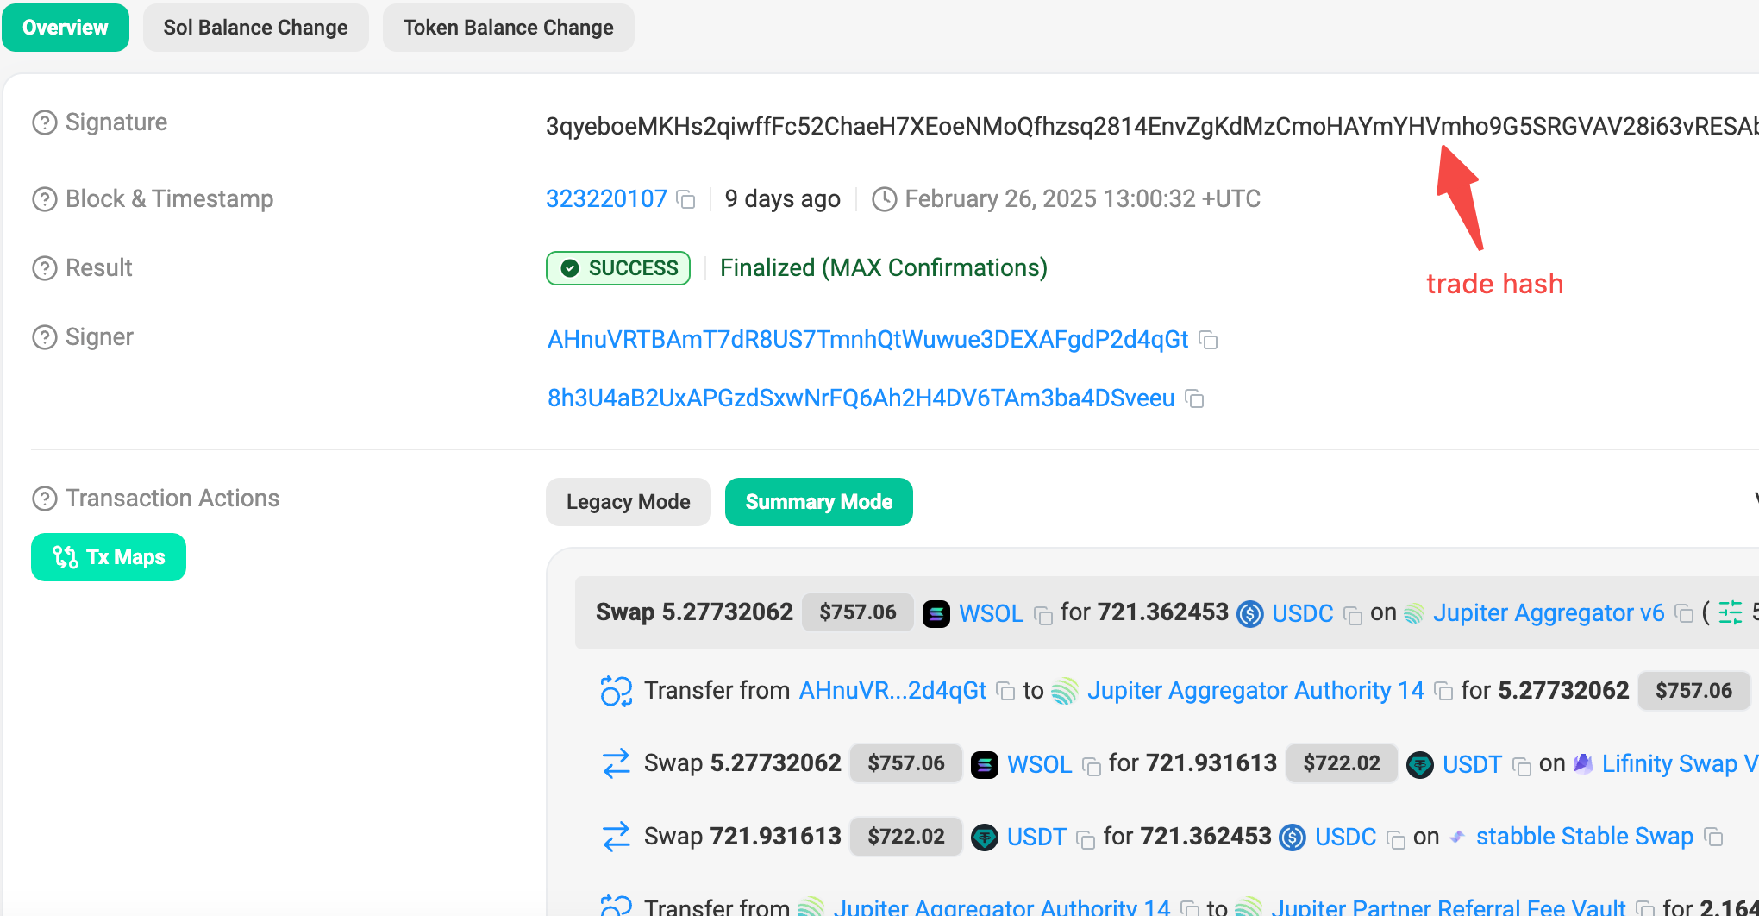1759x916 pixels.
Task: Click the $757.06 value badge in swap header
Action: tap(858, 612)
